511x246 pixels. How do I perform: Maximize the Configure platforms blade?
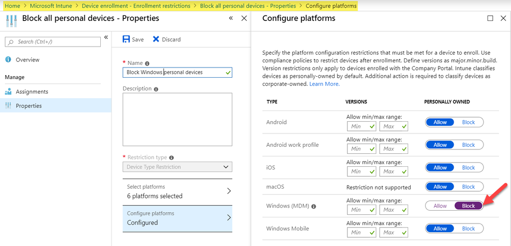490,18
